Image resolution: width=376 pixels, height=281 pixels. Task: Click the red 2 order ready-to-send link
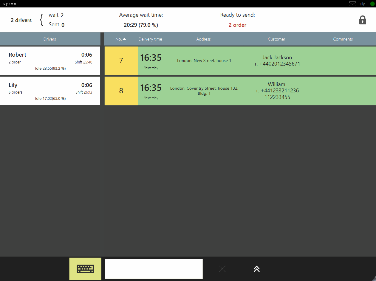pyautogui.click(x=237, y=25)
